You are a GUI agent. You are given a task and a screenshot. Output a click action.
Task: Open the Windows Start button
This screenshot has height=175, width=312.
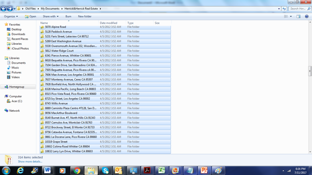tap(6, 171)
